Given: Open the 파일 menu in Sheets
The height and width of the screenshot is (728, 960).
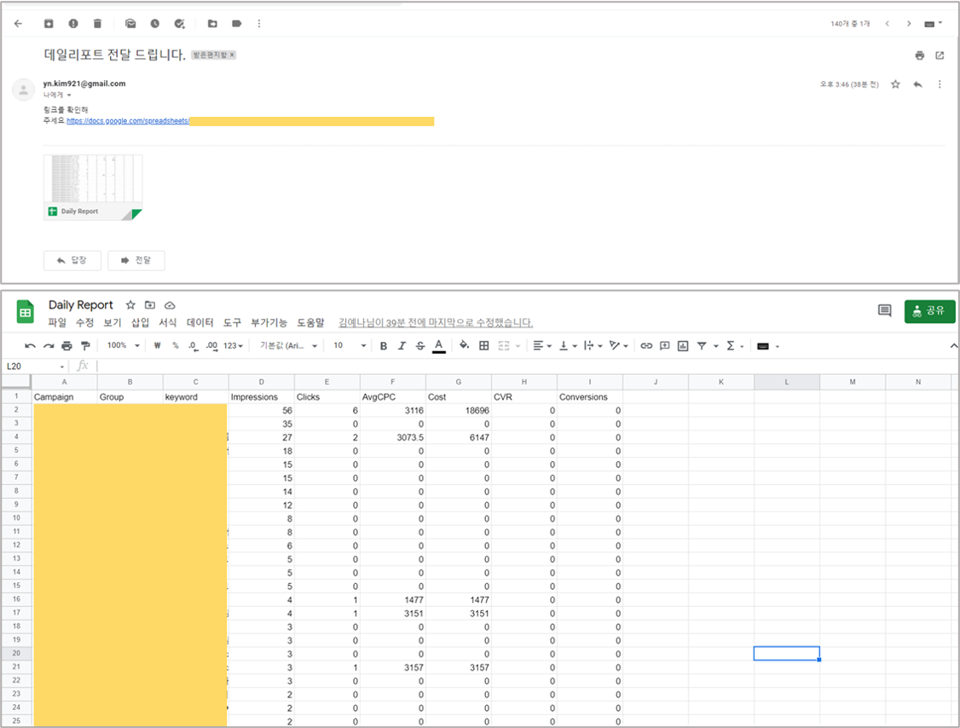Looking at the screenshot, I should click(57, 323).
